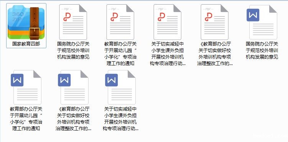Viewport: 288px width, 142px height.
Task: Click name label of Word file 《教育部办公厅关于切实做好校外培训机构
Action: tap(74, 119)
